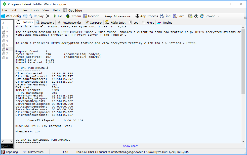Select locked tunnel session 7
The width and height of the screenshot is (247, 155).
coord(7,54)
